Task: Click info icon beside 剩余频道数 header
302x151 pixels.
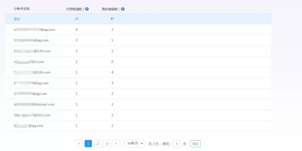Action: pos(123,9)
